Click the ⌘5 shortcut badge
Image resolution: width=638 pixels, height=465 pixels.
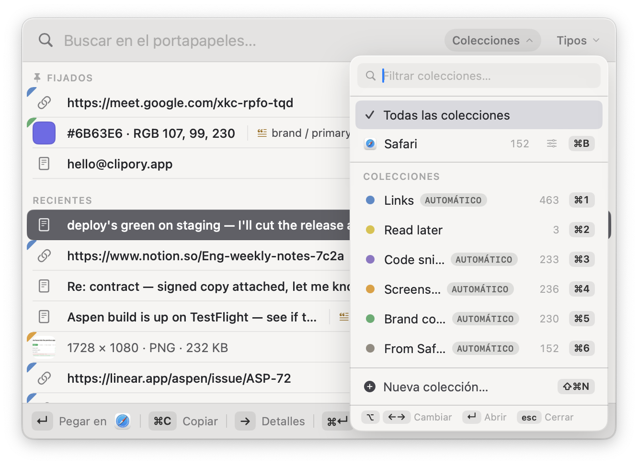581,319
